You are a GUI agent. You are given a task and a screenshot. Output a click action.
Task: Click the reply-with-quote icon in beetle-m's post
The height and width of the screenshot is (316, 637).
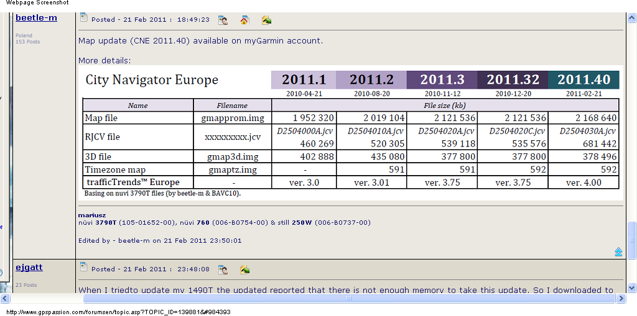pos(266,20)
